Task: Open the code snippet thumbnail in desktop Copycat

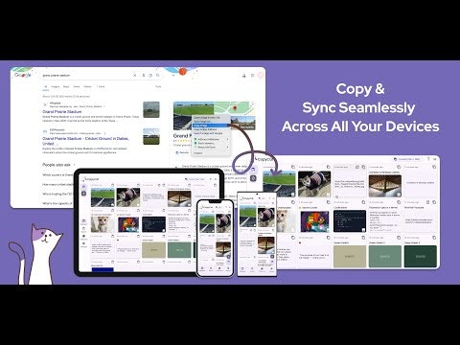Action: point(350,221)
